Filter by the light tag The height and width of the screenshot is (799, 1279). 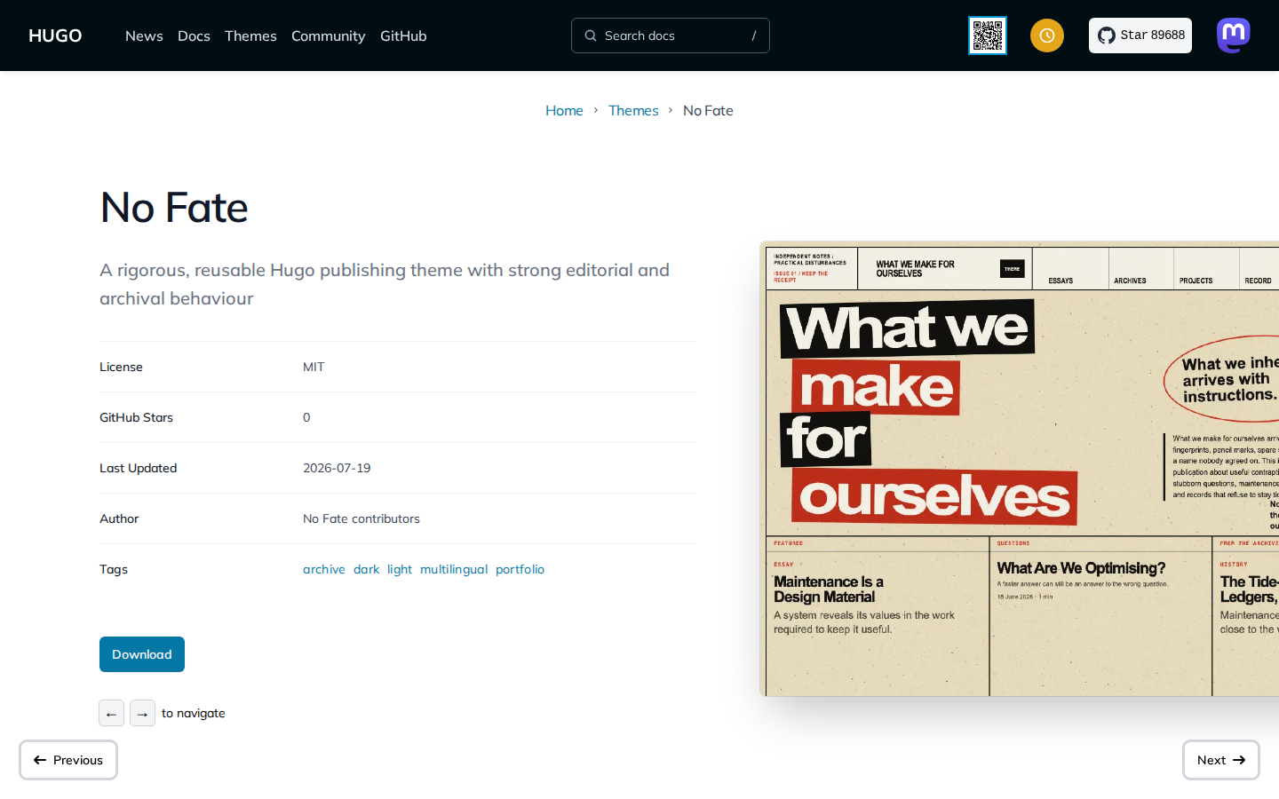coord(400,569)
